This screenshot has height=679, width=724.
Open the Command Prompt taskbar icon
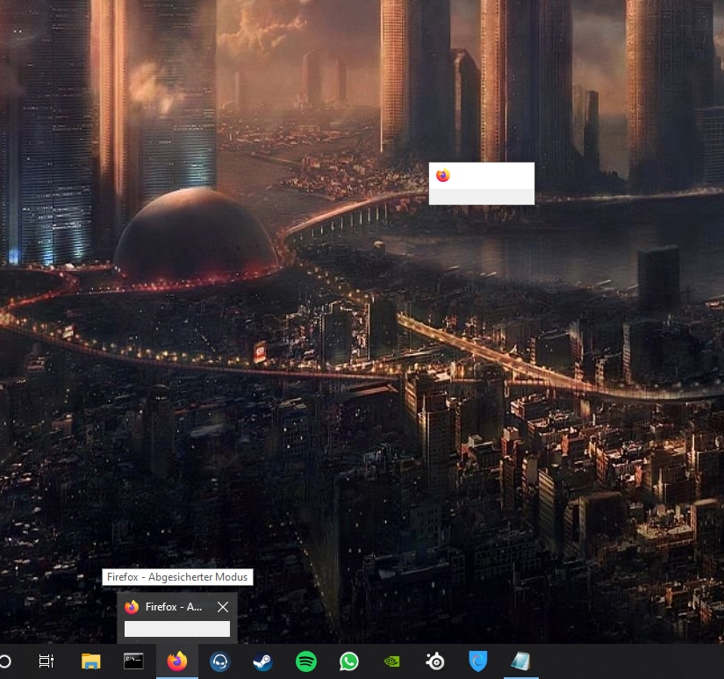(133, 661)
